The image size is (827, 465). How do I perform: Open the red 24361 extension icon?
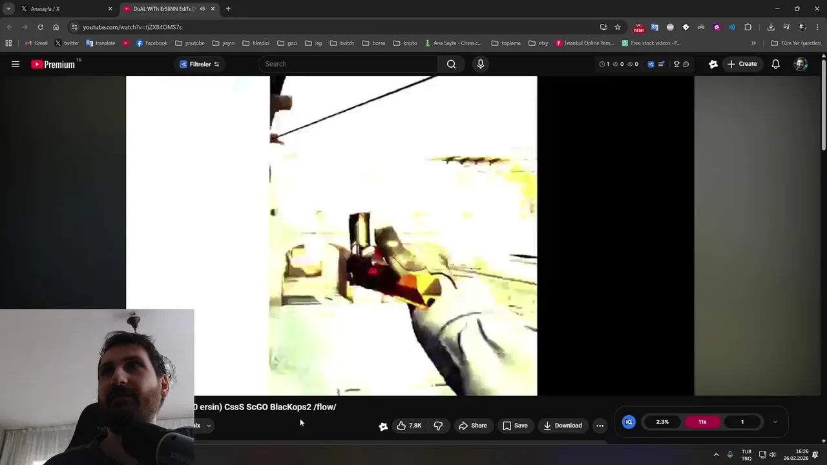coord(639,28)
